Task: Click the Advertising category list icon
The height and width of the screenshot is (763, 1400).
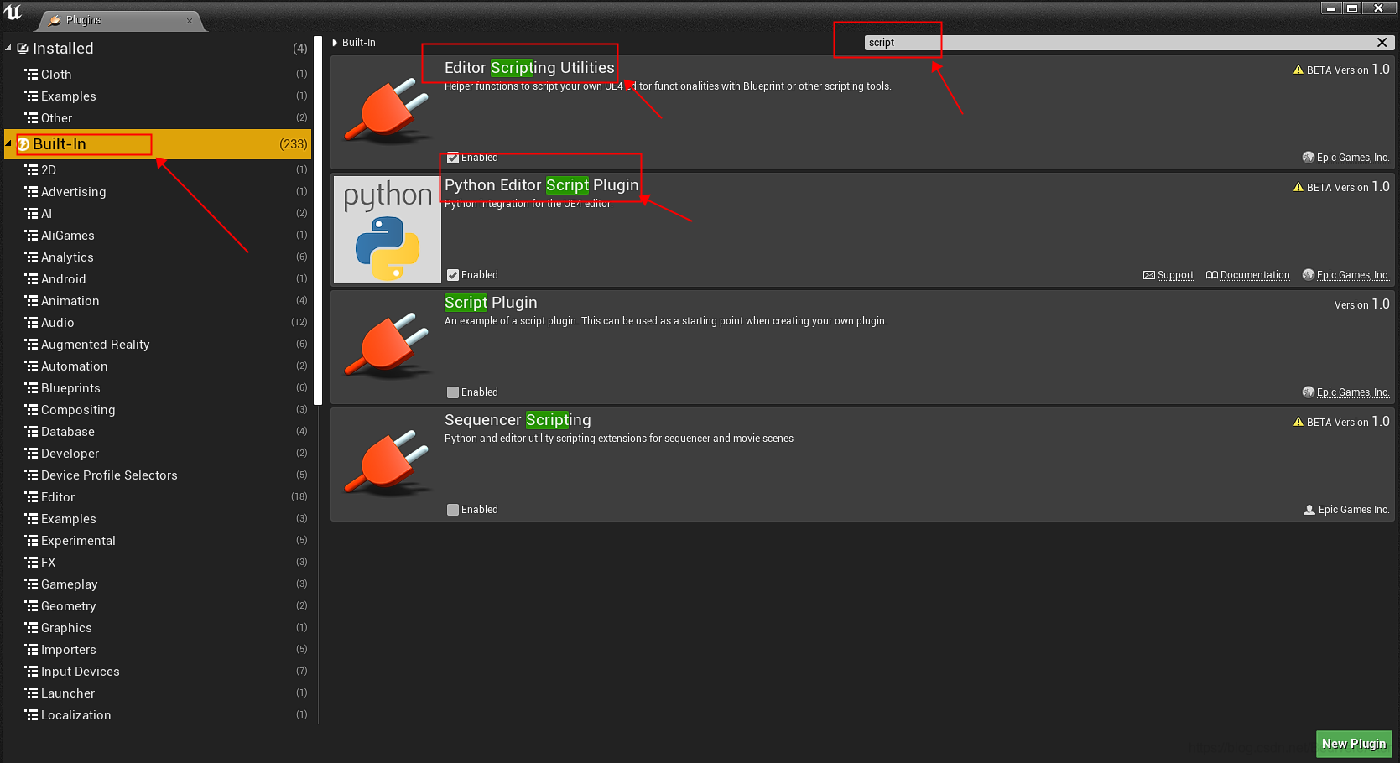Action: click(x=31, y=192)
